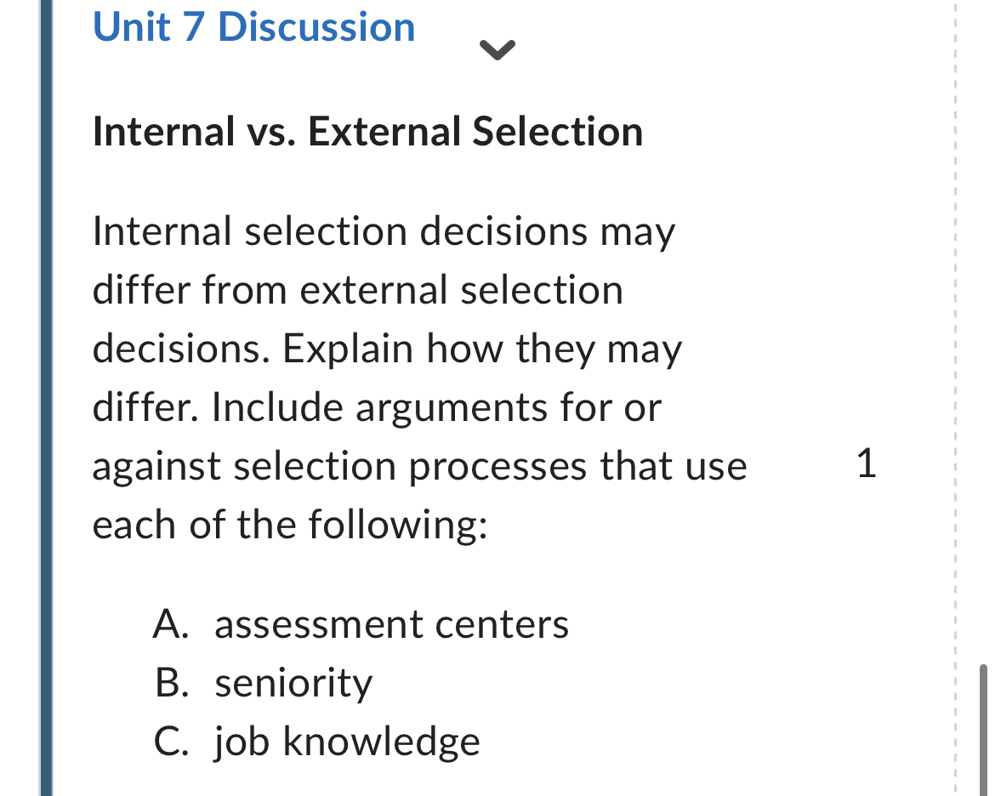Screen dimensions: 995x796
Task: Click the word seniority in item B
Action: pos(293,682)
